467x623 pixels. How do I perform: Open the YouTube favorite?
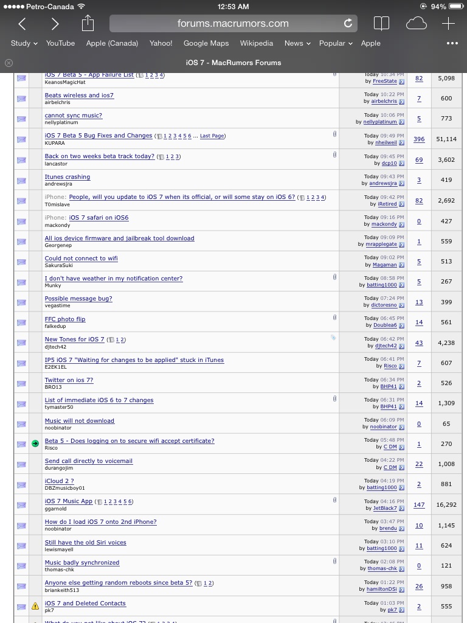pyautogui.click(x=60, y=43)
